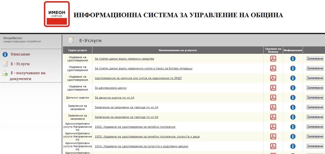325x154 pixels.
Task: Download PDF form for service 1014
Action: [273, 146]
